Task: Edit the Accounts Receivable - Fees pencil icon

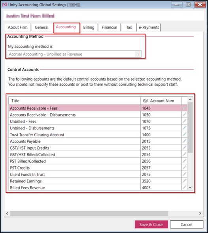Action: coord(184,108)
